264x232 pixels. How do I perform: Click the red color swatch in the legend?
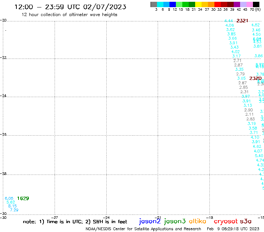point(218,4)
